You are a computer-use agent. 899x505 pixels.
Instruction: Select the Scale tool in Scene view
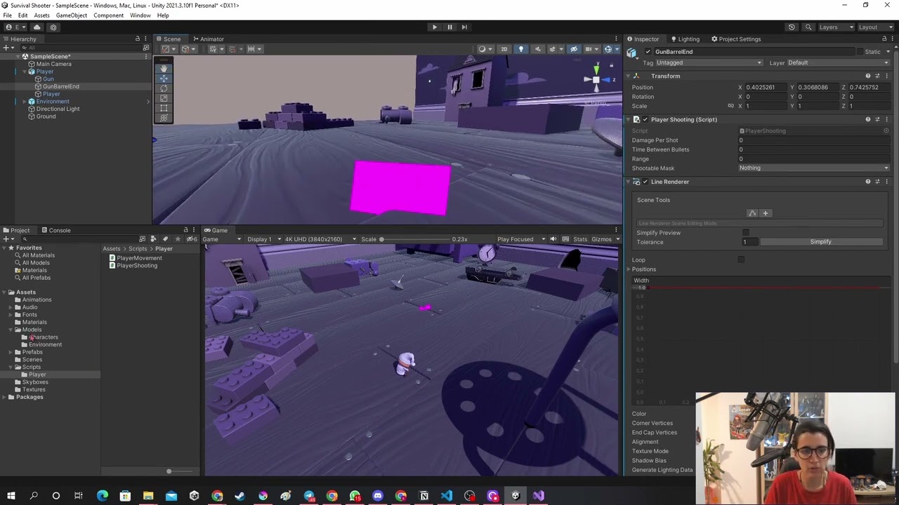pyautogui.click(x=164, y=98)
